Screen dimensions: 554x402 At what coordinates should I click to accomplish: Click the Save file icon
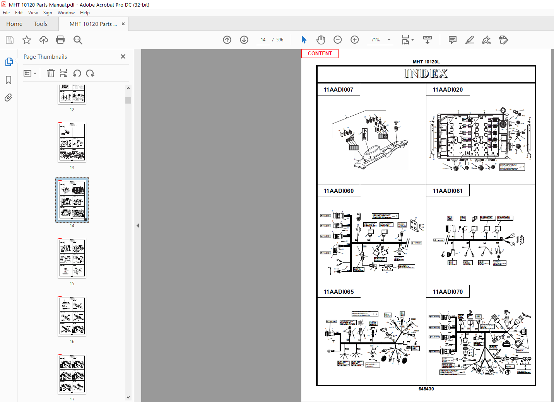10,40
